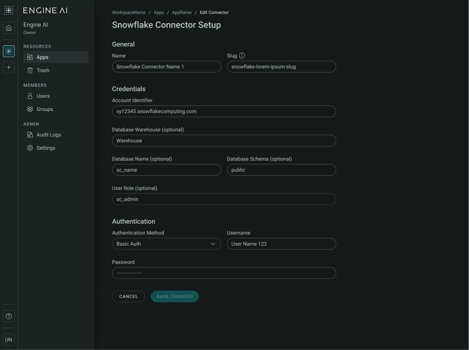Click the Slug info icon
The height and width of the screenshot is (350, 469).
(242, 55)
